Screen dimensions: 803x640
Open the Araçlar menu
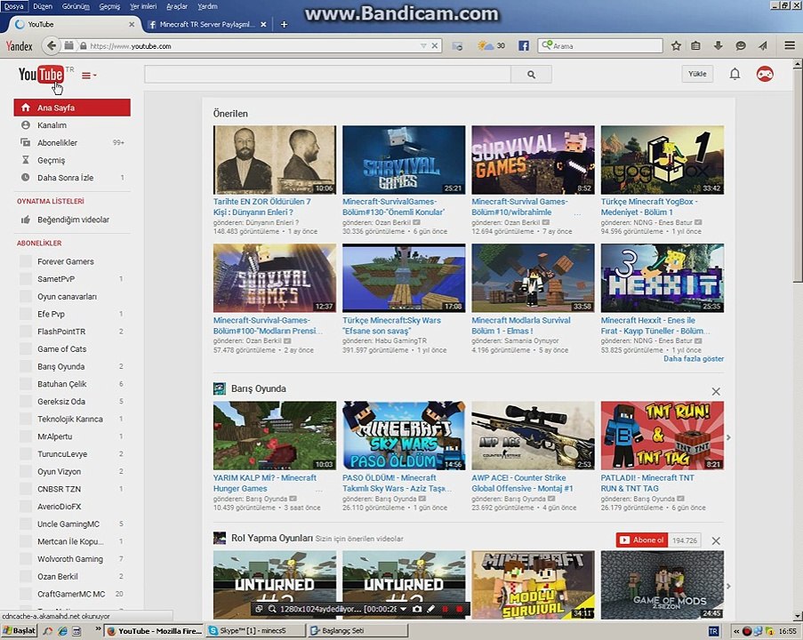click(177, 6)
